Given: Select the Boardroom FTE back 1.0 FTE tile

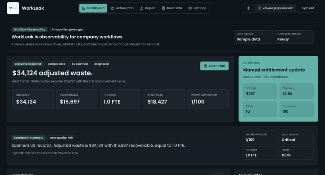Looking at the screenshot, I should pyautogui.click(x=260, y=153).
